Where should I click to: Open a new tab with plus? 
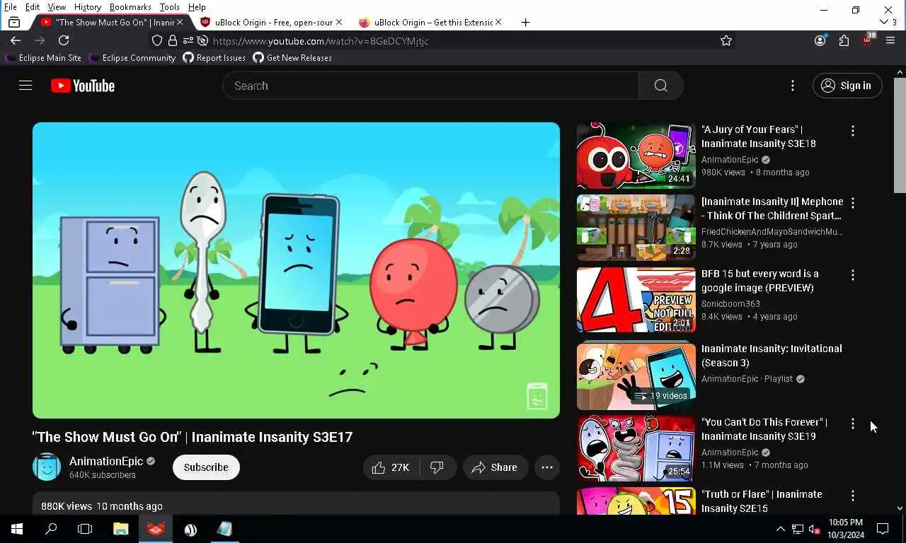525,23
